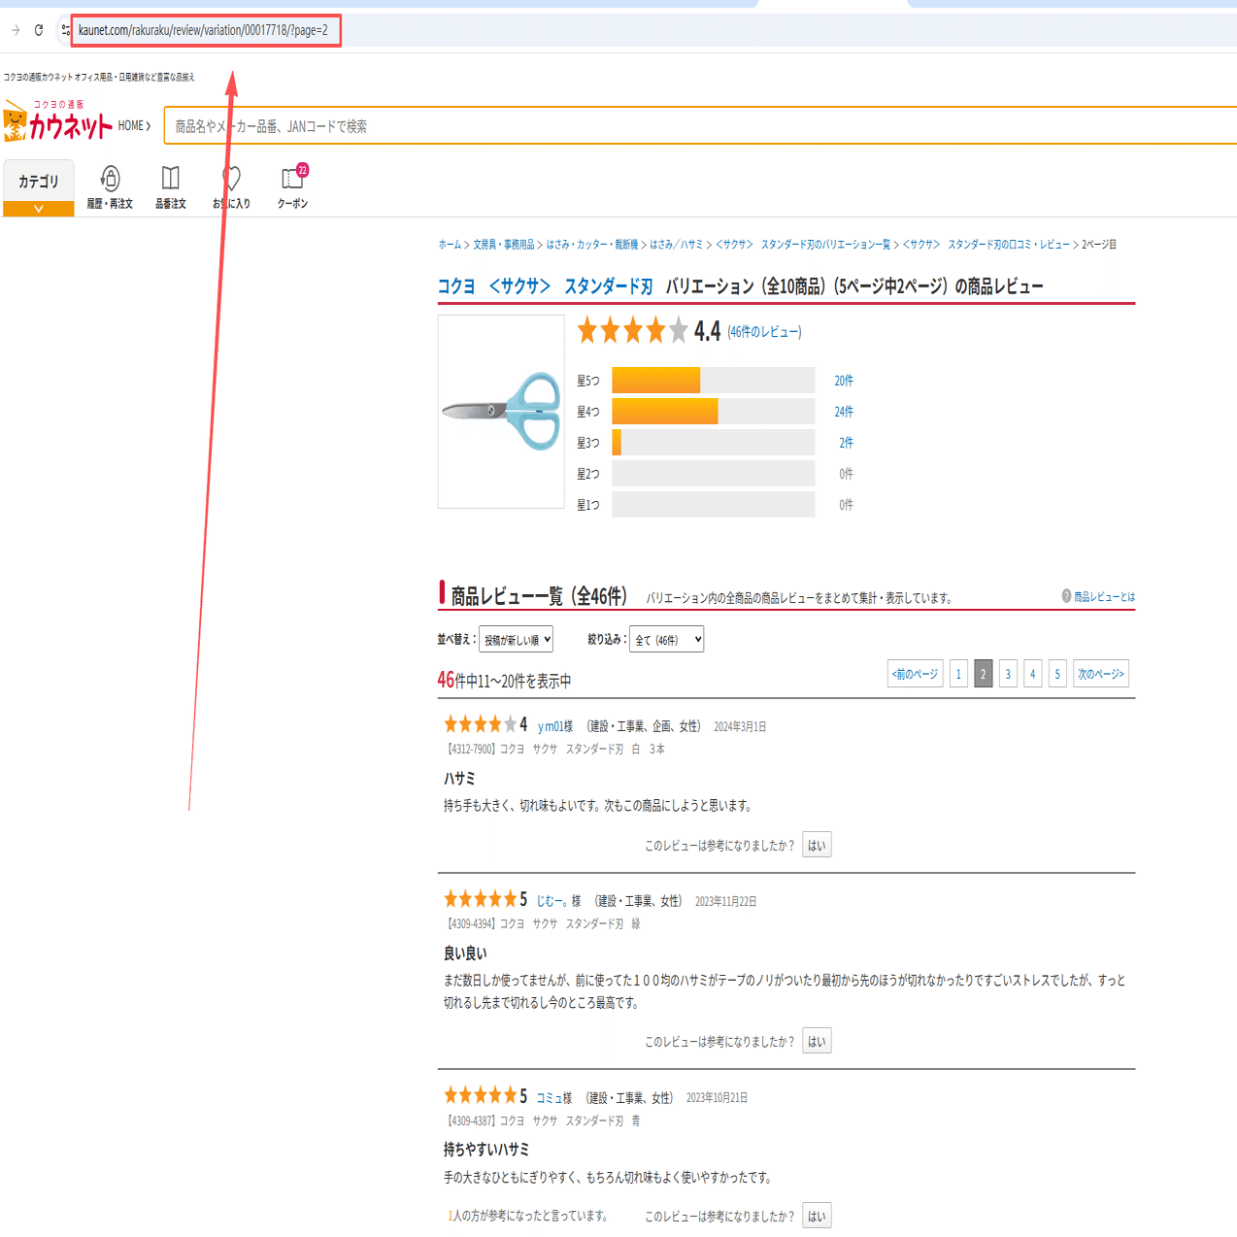The width and height of the screenshot is (1237, 1237).
Task: Select current page 2 button
Action: [x=984, y=674]
